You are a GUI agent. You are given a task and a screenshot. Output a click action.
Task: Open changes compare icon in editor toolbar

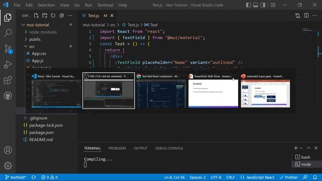(x=297, y=16)
